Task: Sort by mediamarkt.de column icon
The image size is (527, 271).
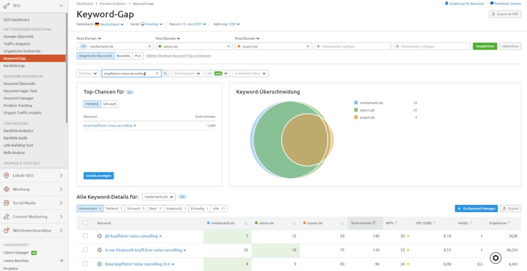Action: (x=246, y=223)
